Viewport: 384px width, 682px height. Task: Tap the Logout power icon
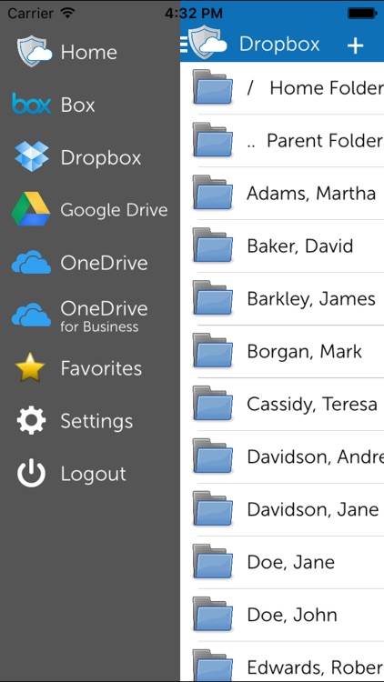click(31, 474)
